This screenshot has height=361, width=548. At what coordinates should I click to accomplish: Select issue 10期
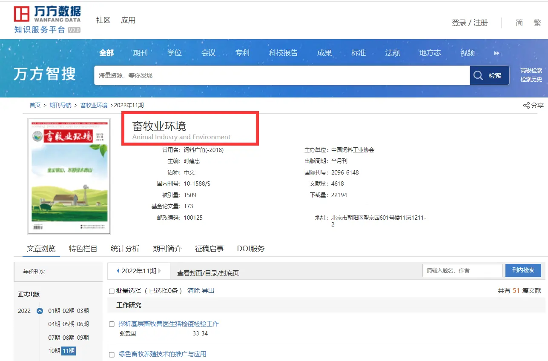[x=54, y=351]
